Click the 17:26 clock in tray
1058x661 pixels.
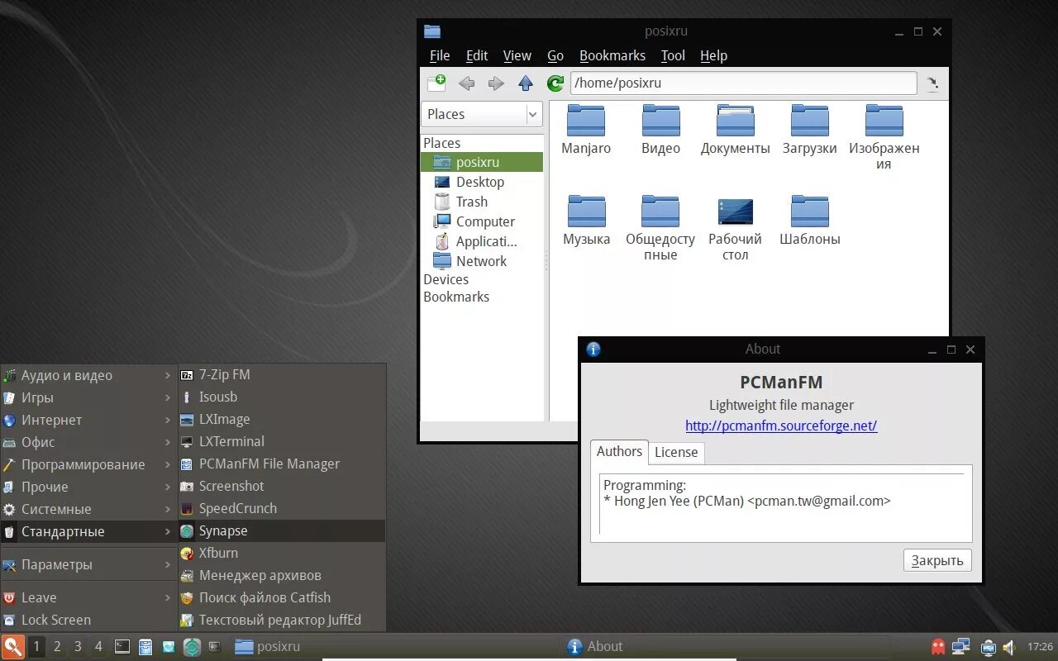pyautogui.click(x=1040, y=647)
